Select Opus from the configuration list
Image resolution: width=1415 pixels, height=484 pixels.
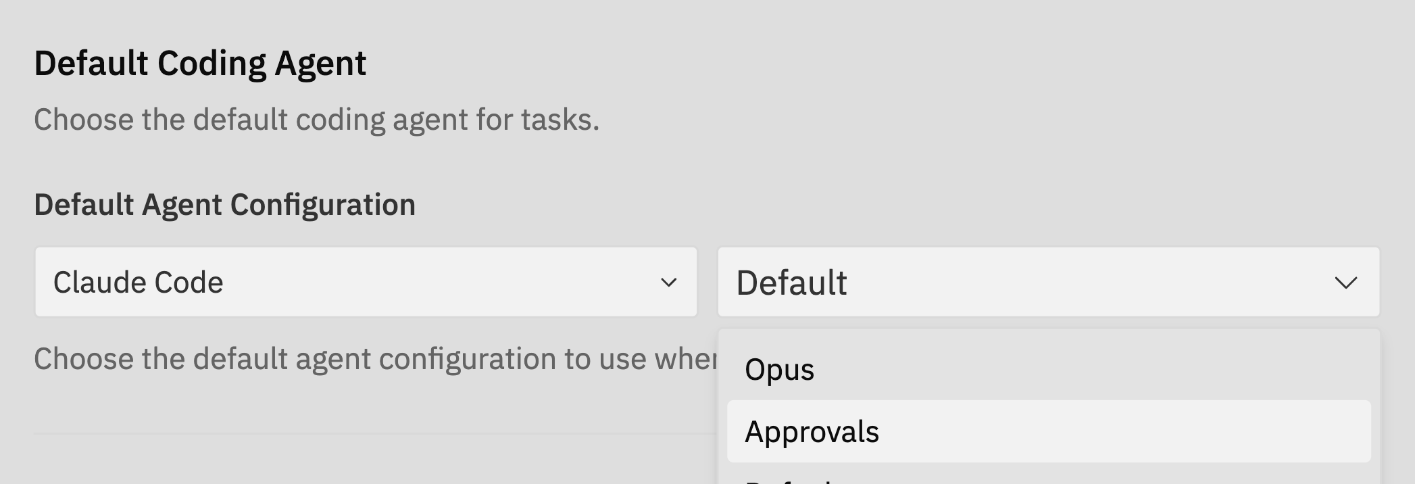(778, 369)
